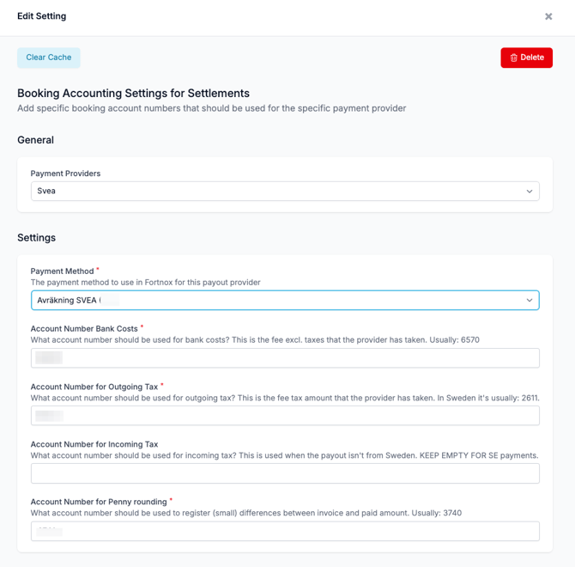Viewport: 575px width, 567px height.
Task: Click the Edit Setting dialog title
Action: [x=41, y=16]
